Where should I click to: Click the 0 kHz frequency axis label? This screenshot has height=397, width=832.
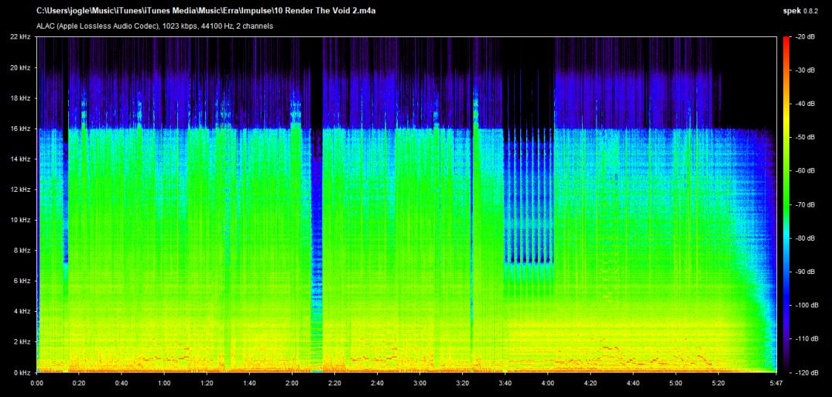23,372
